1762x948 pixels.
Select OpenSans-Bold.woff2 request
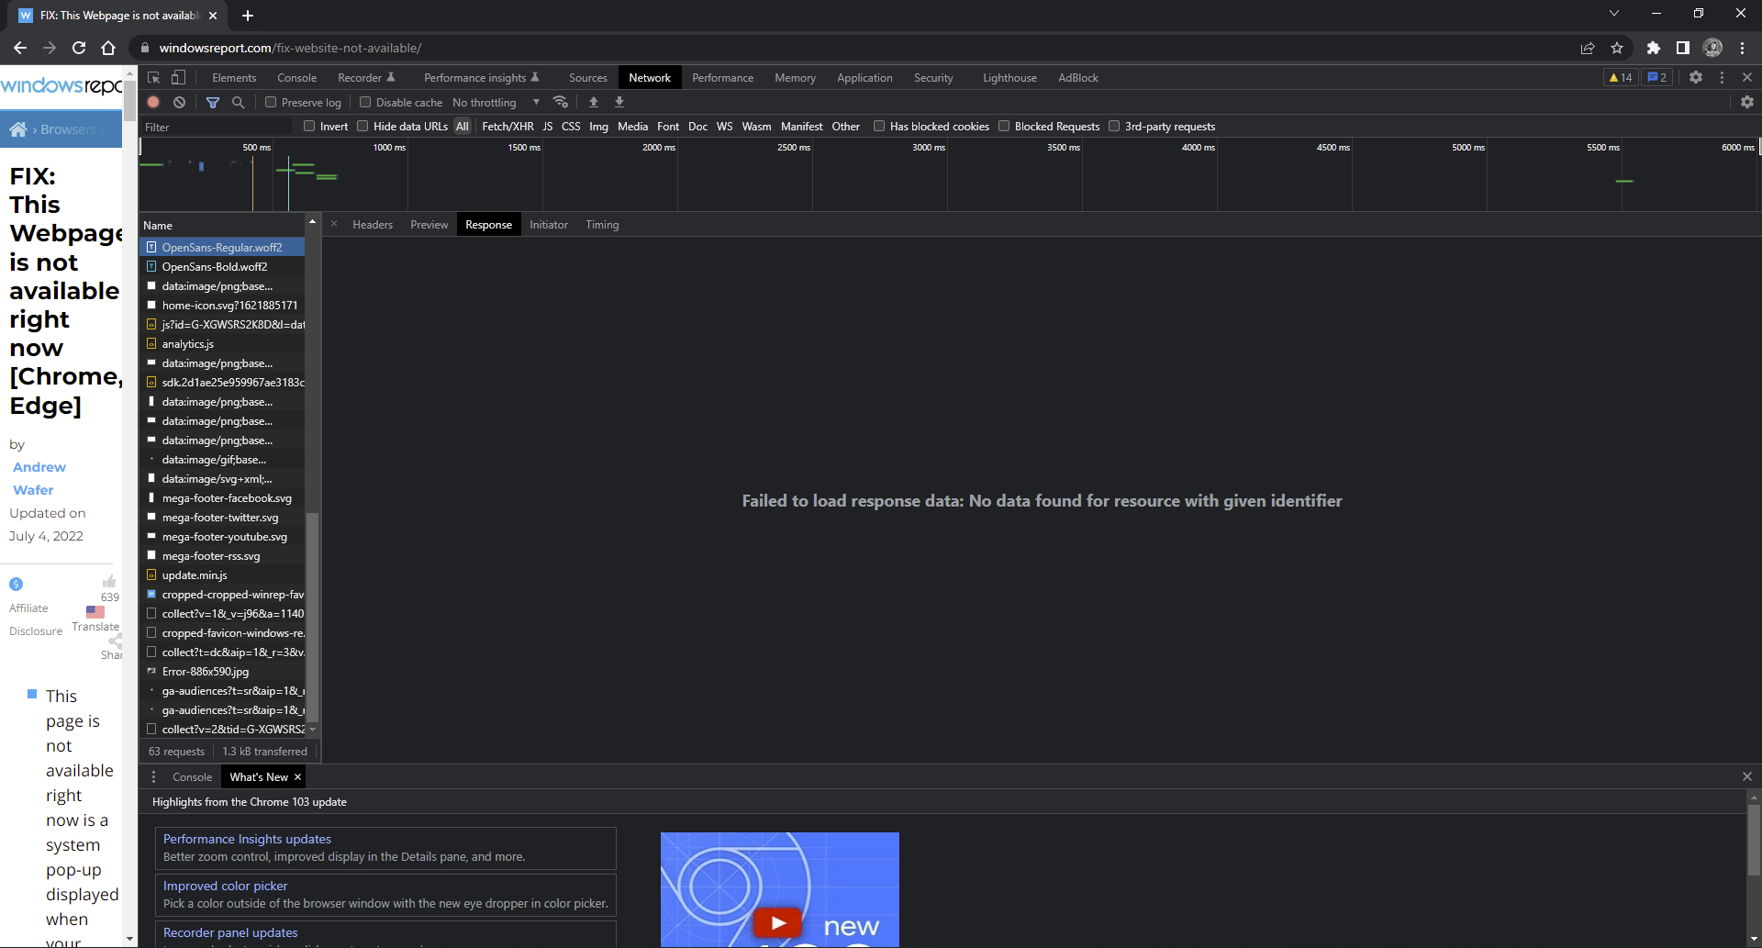coord(222,267)
